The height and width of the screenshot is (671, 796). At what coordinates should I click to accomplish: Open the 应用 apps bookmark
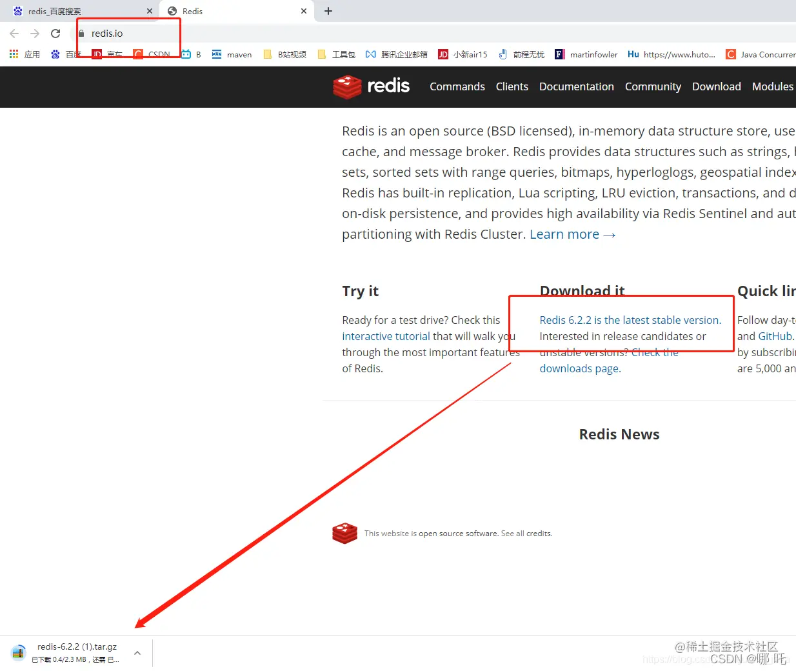pos(25,54)
